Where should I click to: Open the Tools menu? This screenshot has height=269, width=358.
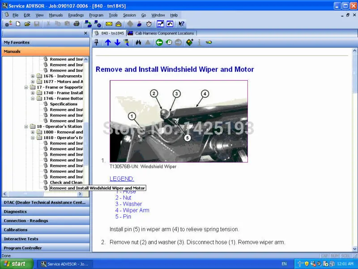113,15
